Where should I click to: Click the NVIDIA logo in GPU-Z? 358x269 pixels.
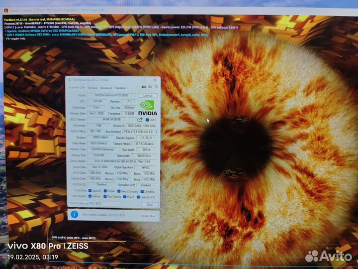tap(147, 108)
